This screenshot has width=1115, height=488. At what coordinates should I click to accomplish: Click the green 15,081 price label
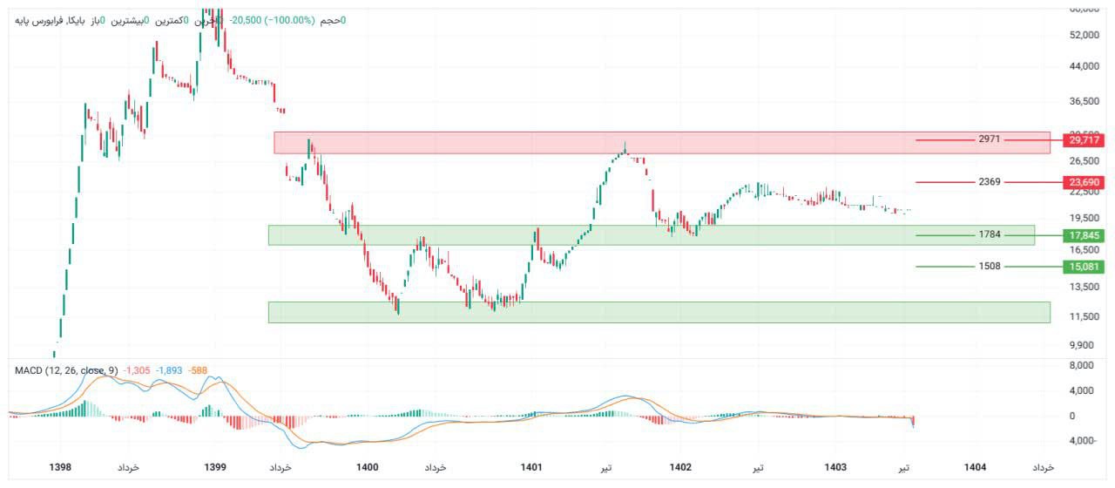coord(1083,267)
